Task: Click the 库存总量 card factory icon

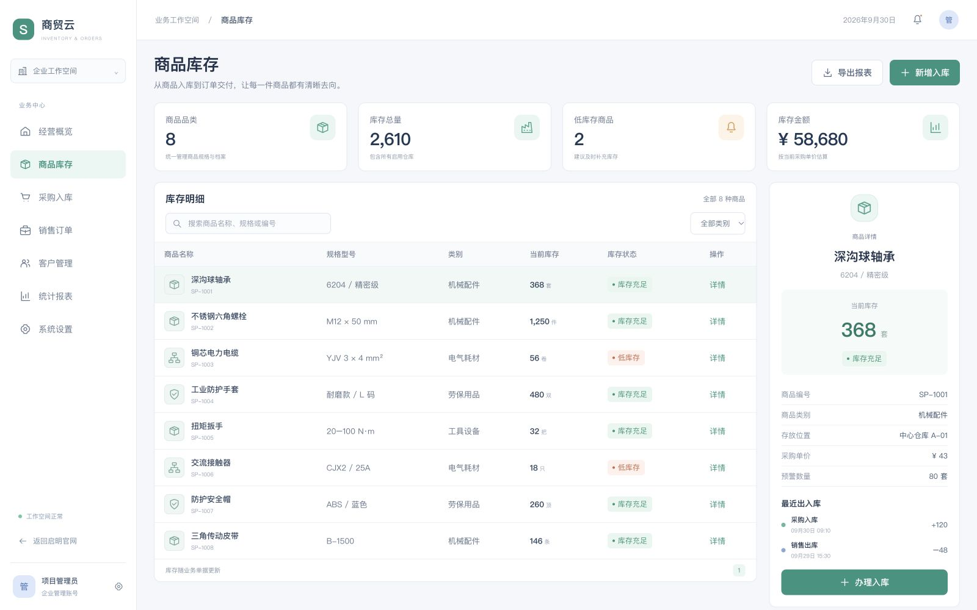Action: point(526,127)
